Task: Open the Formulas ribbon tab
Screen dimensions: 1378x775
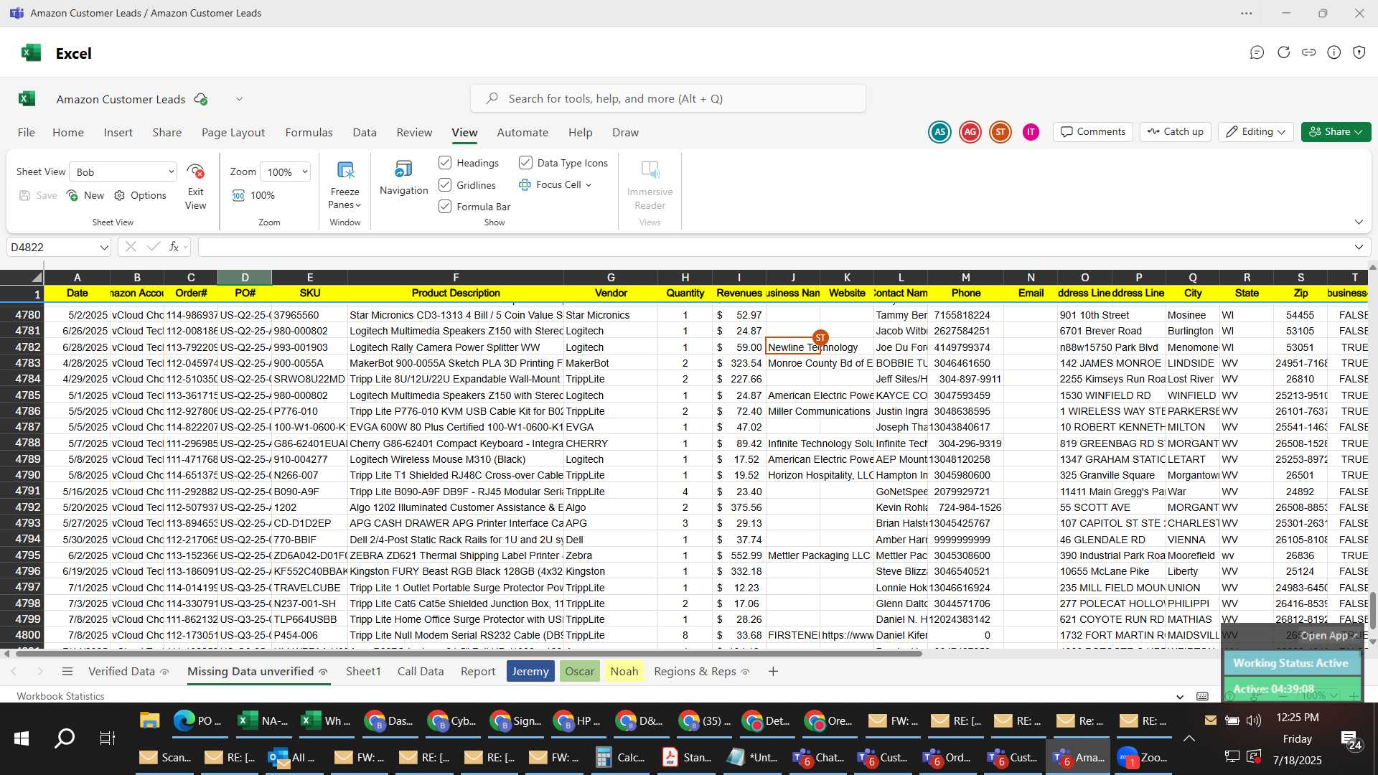Action: point(309,133)
